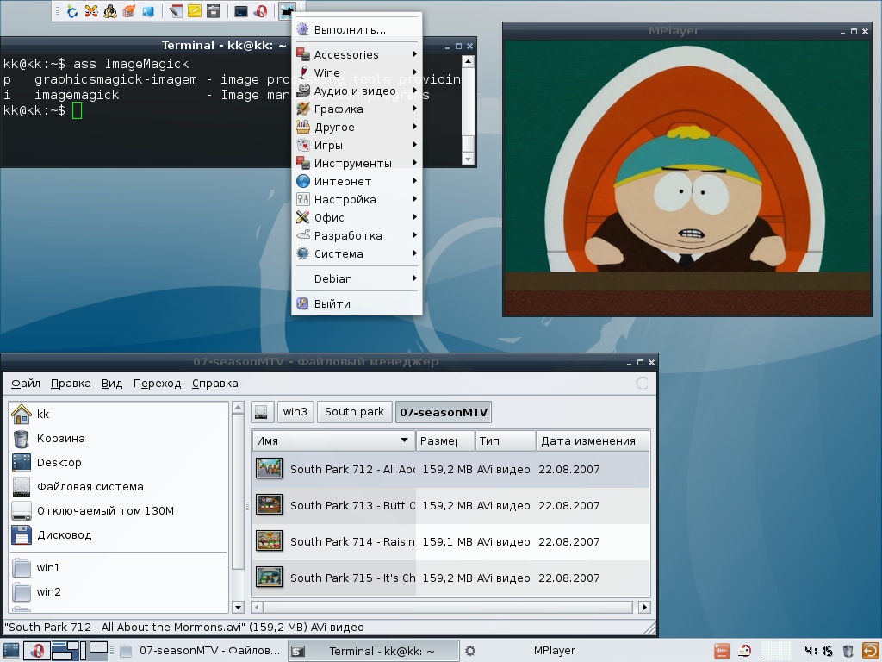This screenshot has height=662, width=882.
Task: Click the yellow notes launcher icon
Action: click(x=195, y=11)
